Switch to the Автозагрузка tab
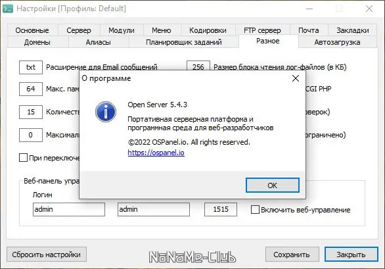This screenshot has width=385, height=269. tap(337, 42)
